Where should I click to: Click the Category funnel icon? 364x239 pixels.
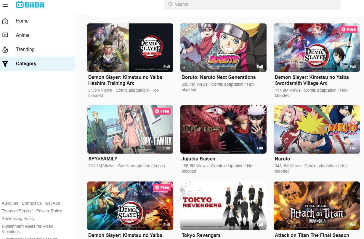pos(5,64)
